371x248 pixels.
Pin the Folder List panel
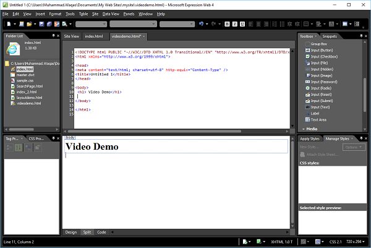[x=53, y=36]
